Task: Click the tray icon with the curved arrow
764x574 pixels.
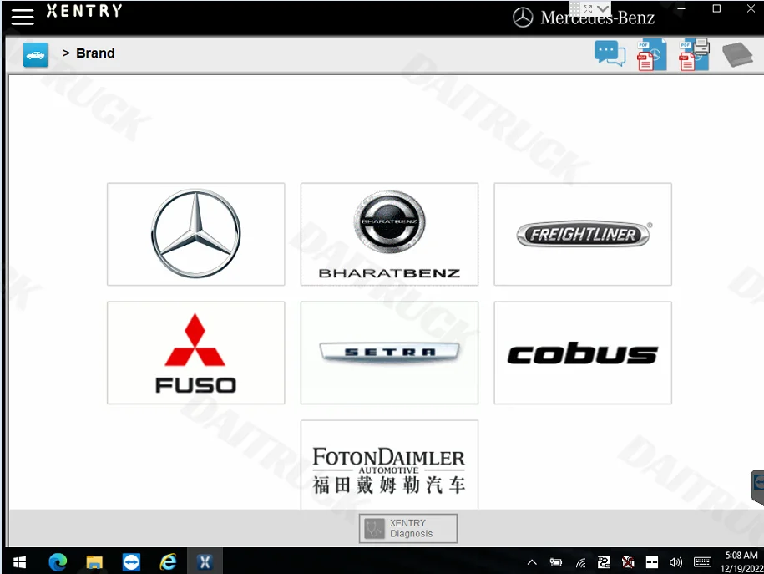Action: coord(604,562)
